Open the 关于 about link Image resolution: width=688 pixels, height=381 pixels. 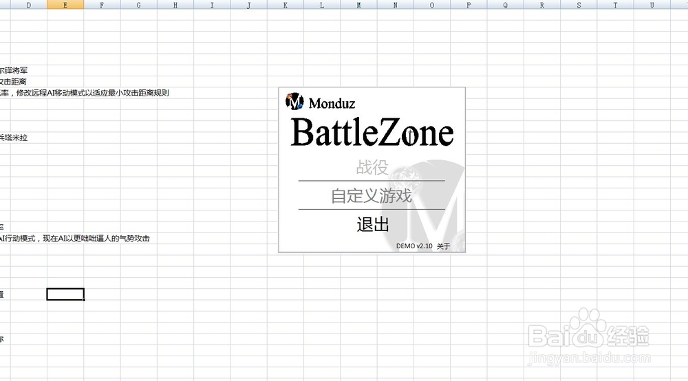coord(444,246)
